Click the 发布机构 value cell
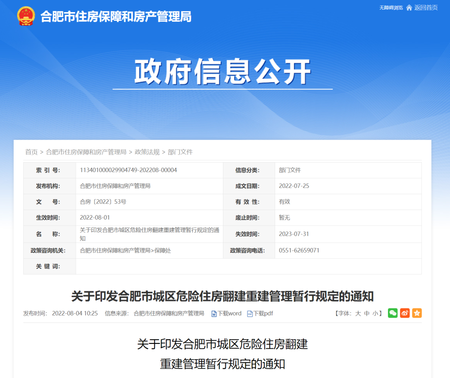This screenshot has height=378, width=450. click(150, 186)
